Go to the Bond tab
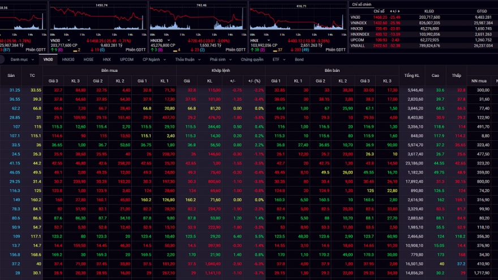Screen dimensions: 498x280 pyautogui.click(x=299, y=59)
